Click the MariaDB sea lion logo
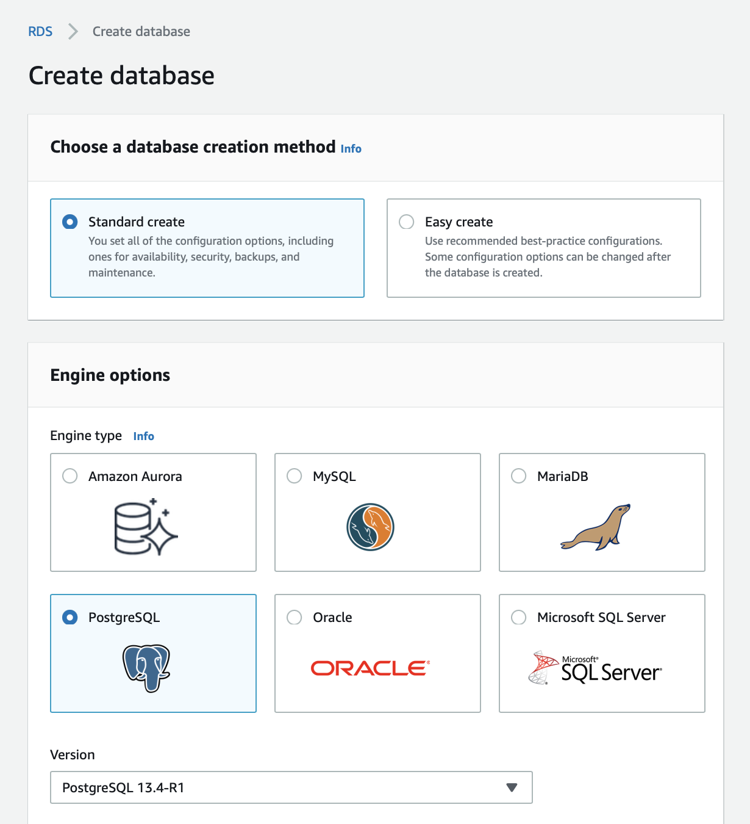Viewport: 750px width, 824px height. (596, 527)
